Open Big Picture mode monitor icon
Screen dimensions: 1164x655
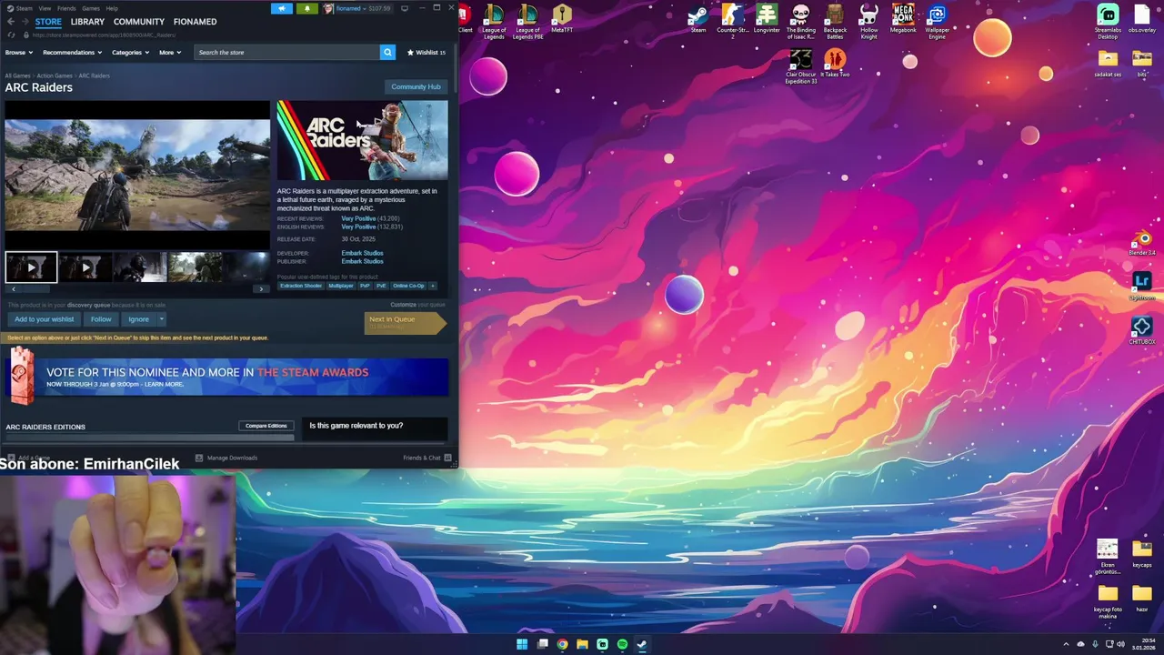(406, 8)
